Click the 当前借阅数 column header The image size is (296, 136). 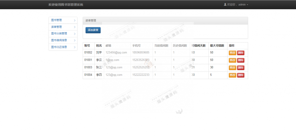[161, 45]
